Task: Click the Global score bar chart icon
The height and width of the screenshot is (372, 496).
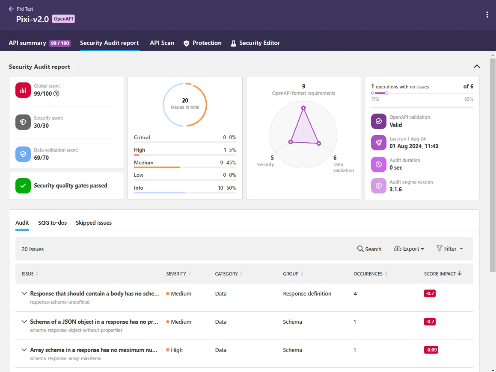Action: (x=23, y=90)
